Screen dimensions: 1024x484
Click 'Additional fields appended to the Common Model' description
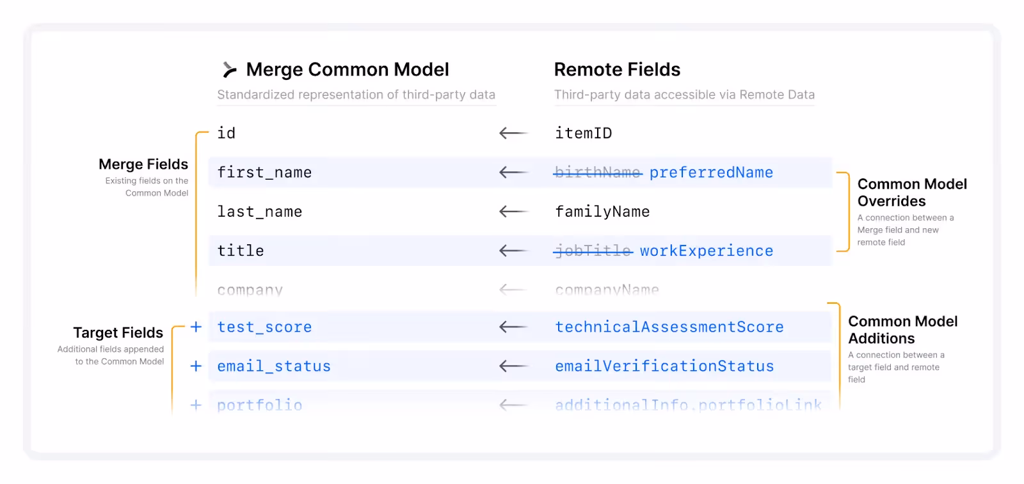[111, 355]
